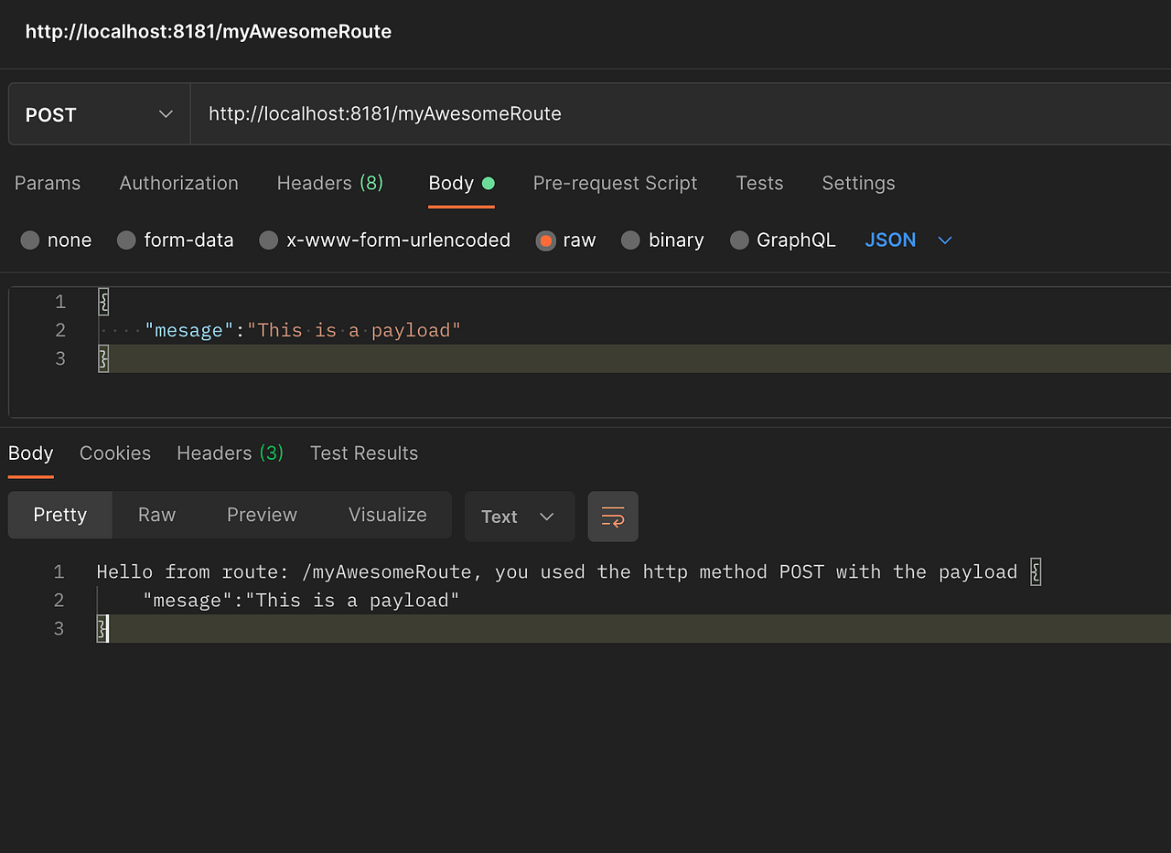Open the POST method dropdown
1171x853 pixels.
[99, 114]
